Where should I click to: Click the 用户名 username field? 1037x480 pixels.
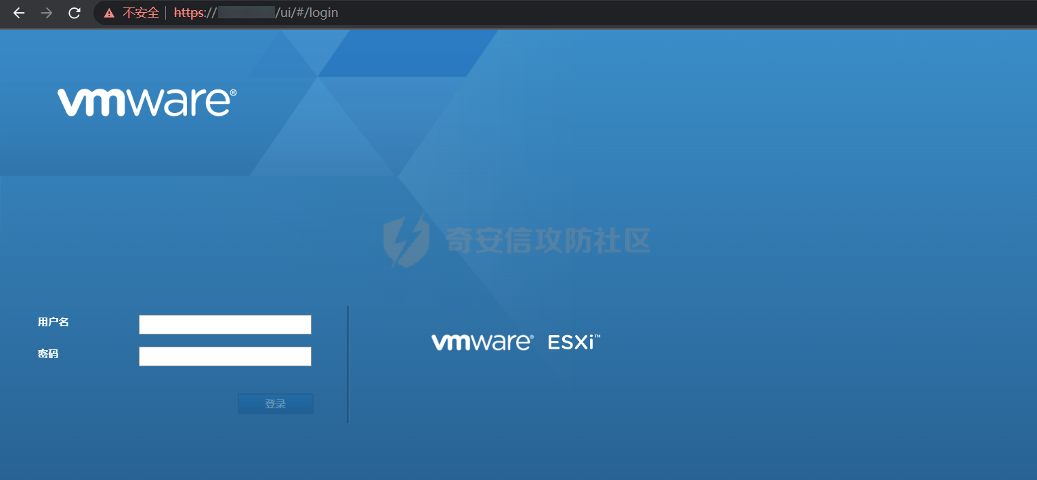(225, 324)
